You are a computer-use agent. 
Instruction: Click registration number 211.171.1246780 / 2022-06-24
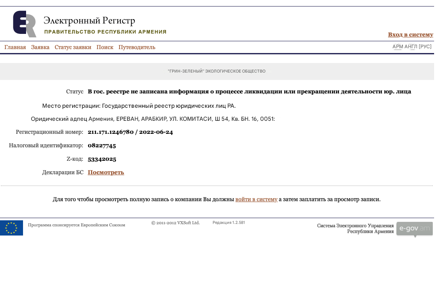point(130,132)
